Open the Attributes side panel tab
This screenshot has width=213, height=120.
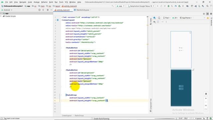[x=211, y=22]
